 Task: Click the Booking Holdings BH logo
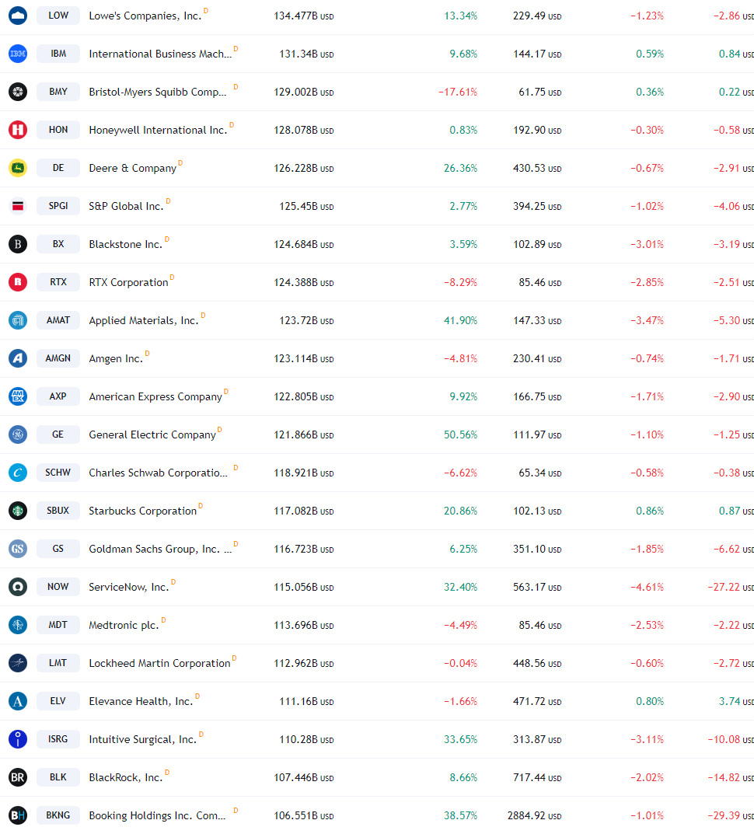pyautogui.click(x=18, y=815)
